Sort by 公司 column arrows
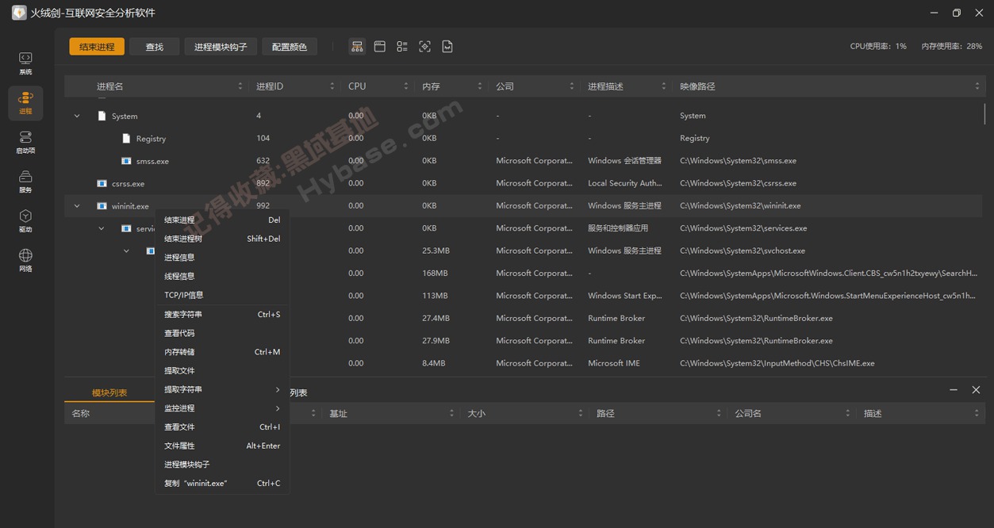 point(572,86)
